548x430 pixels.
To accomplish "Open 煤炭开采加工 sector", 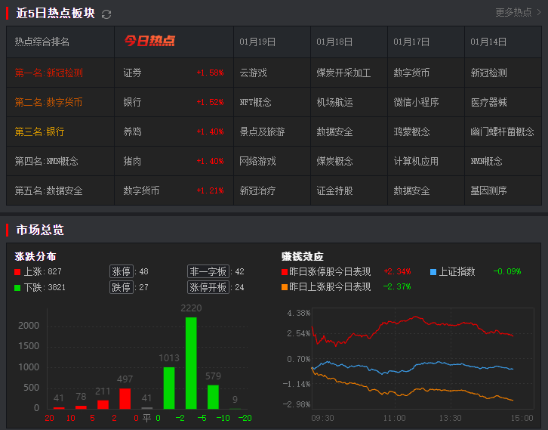I will pos(343,73).
